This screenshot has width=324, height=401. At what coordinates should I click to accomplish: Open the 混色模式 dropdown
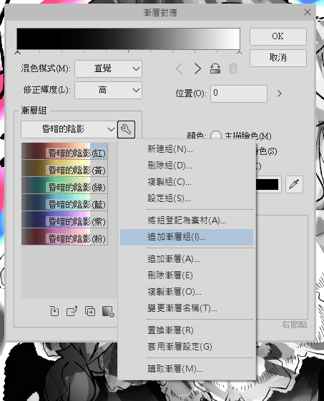click(108, 68)
